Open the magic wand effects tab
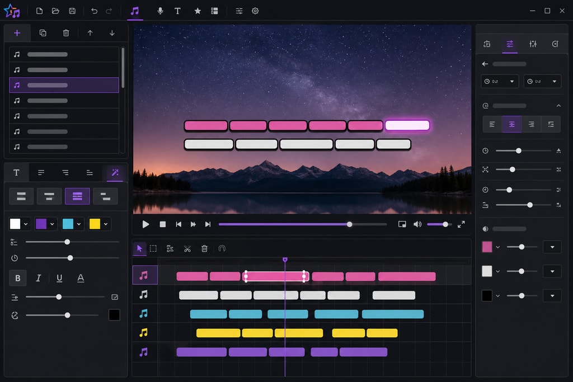This screenshot has width=573, height=382. tap(115, 173)
